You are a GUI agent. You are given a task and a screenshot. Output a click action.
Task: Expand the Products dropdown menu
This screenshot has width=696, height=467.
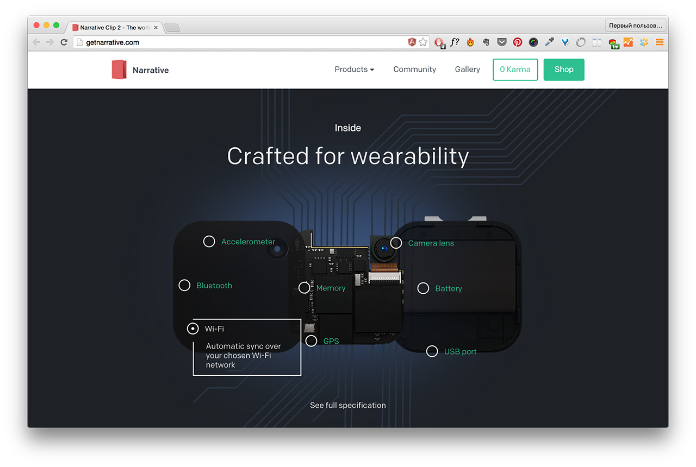tap(354, 70)
